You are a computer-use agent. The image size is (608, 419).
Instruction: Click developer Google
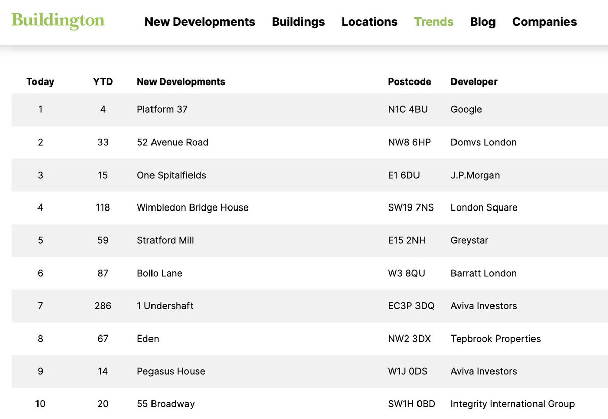pos(466,109)
